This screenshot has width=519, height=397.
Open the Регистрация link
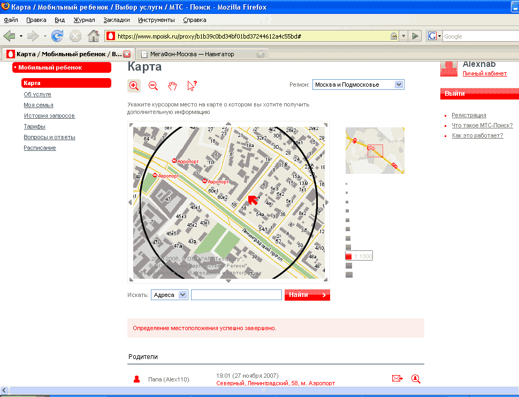[x=469, y=115]
